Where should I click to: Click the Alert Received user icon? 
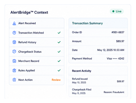tap(14, 23)
